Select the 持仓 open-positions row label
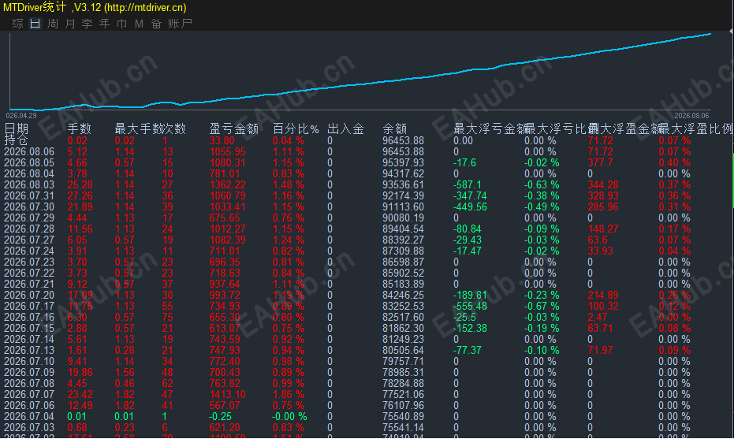The width and height of the screenshot is (734, 439). 17,140
